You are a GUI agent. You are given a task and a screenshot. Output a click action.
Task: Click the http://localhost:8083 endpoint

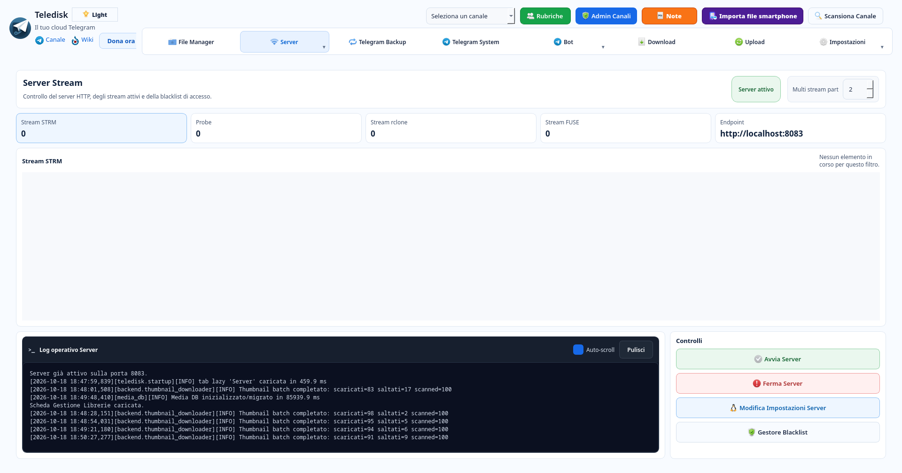(762, 134)
